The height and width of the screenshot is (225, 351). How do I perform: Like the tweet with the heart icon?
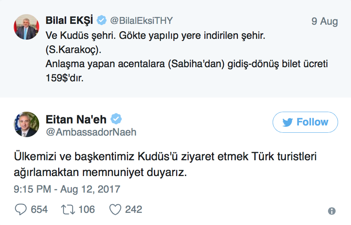[x=116, y=209]
